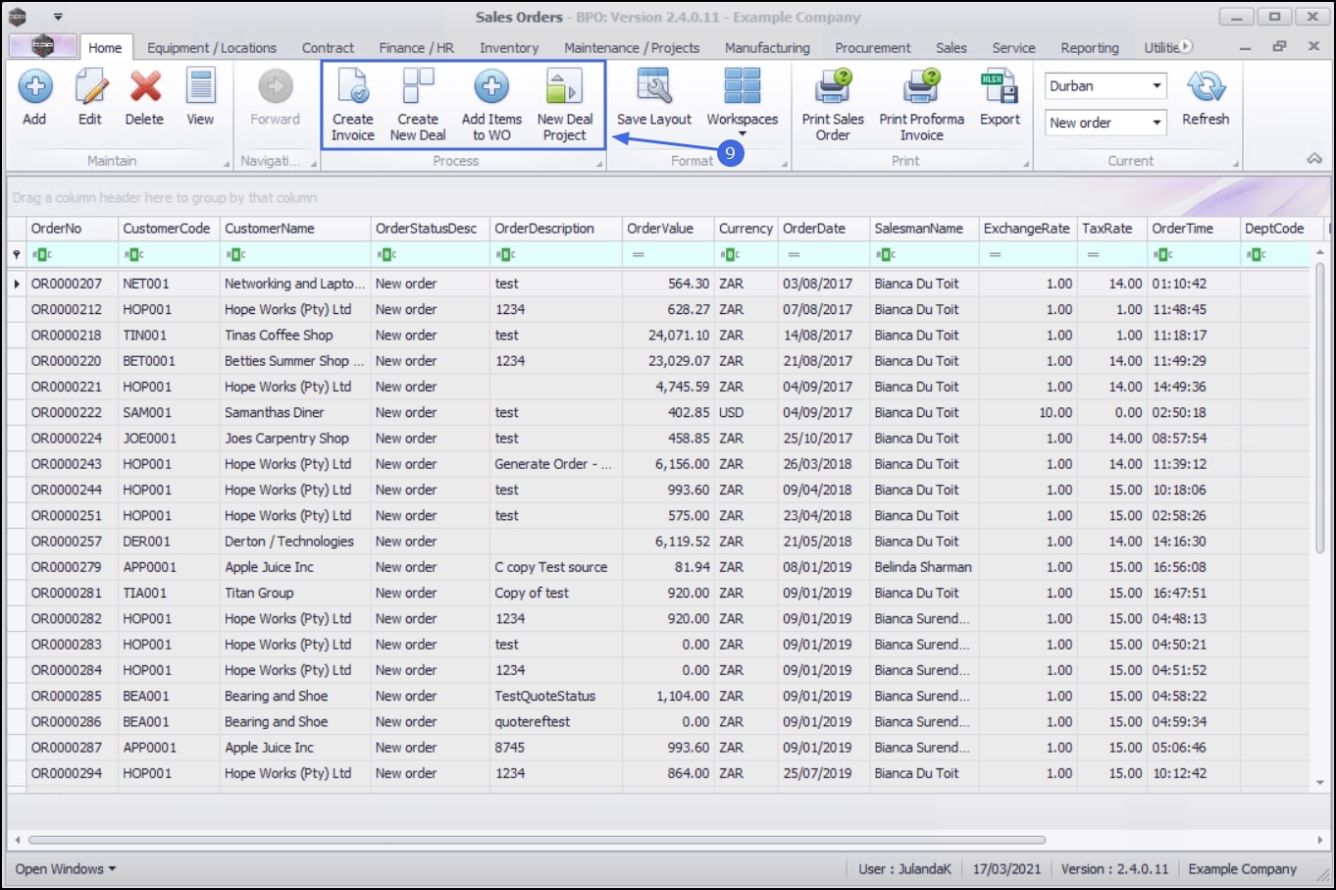Screen dimensions: 1336x890
Task: Open the Reporting tab
Action: pos(1089,48)
